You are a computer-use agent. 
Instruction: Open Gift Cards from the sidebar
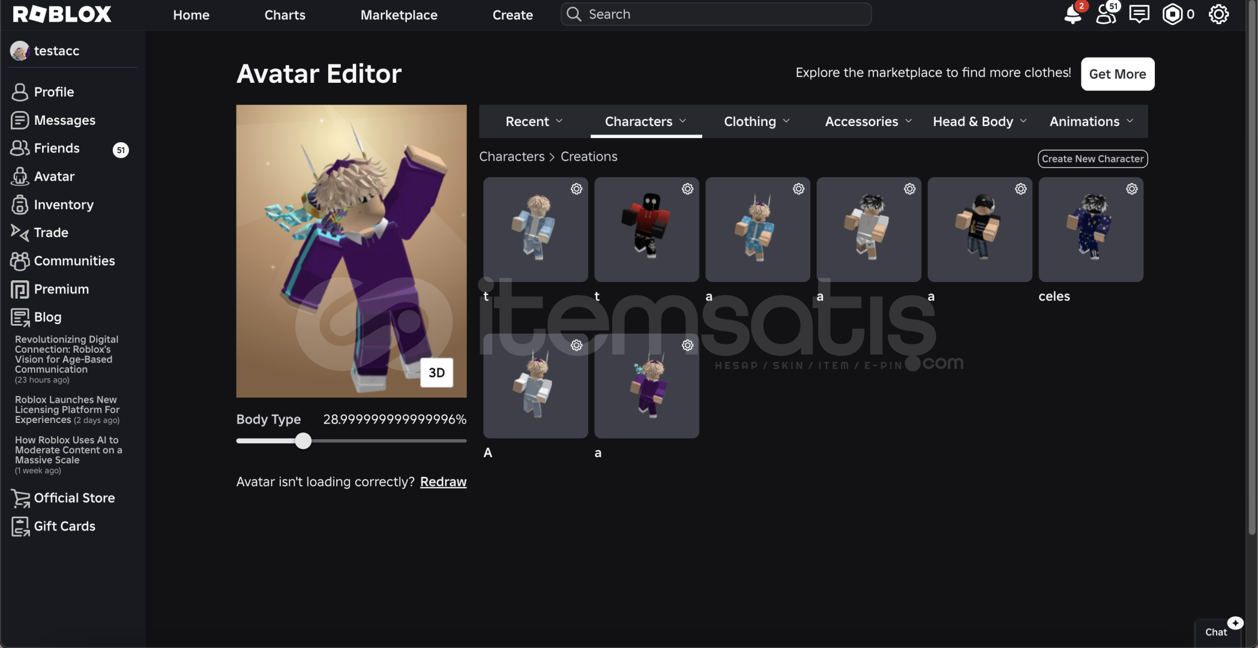(x=53, y=526)
